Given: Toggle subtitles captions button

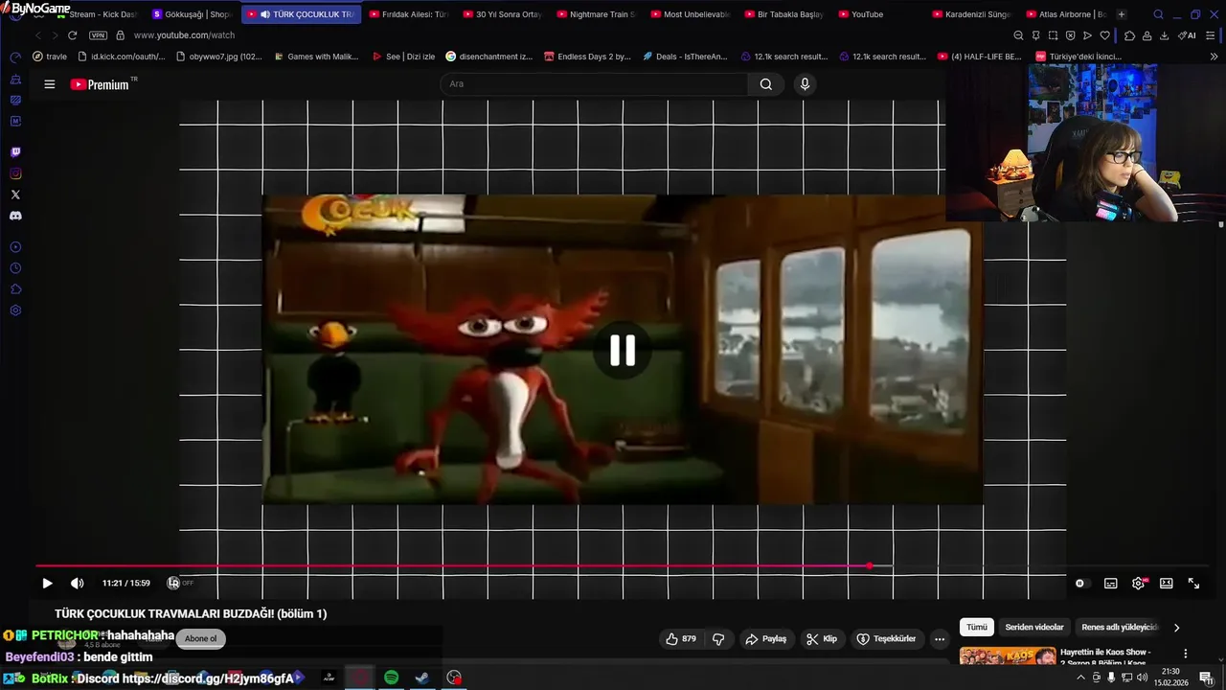Looking at the screenshot, I should point(1110,583).
